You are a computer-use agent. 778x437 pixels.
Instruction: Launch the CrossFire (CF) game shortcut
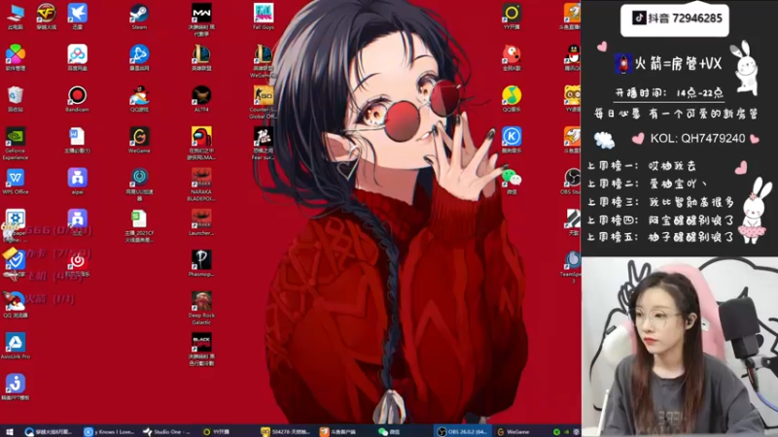pos(46,16)
